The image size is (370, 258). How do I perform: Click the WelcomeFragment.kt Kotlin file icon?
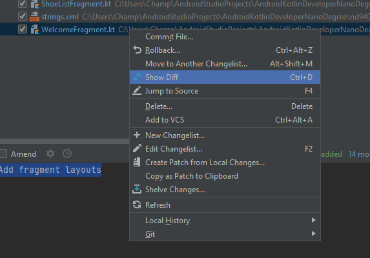tap(35, 30)
